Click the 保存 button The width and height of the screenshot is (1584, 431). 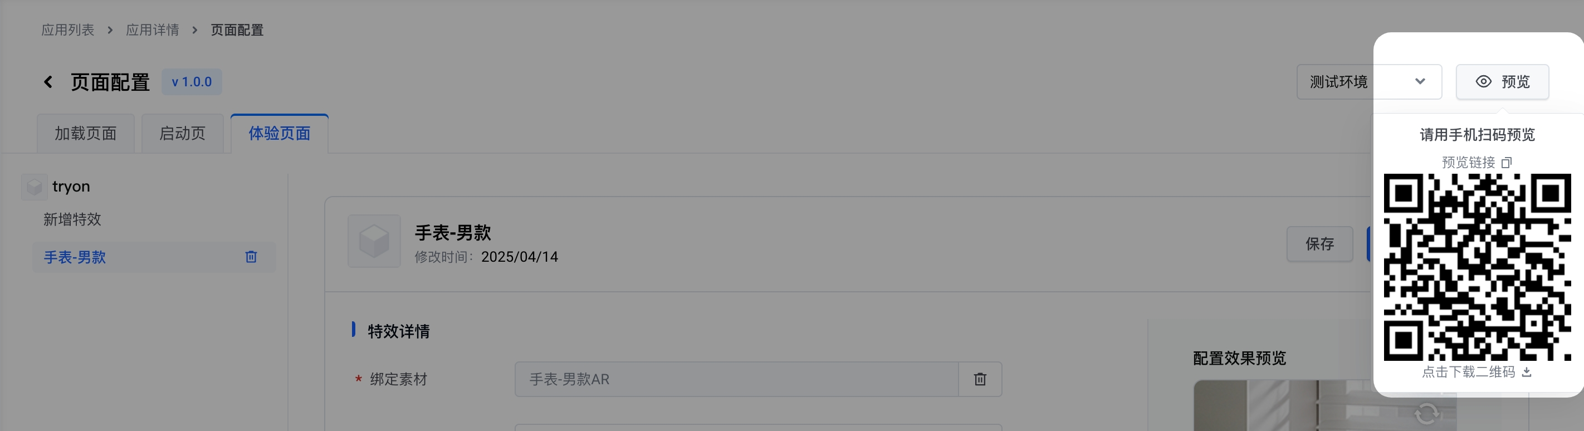click(x=1319, y=244)
